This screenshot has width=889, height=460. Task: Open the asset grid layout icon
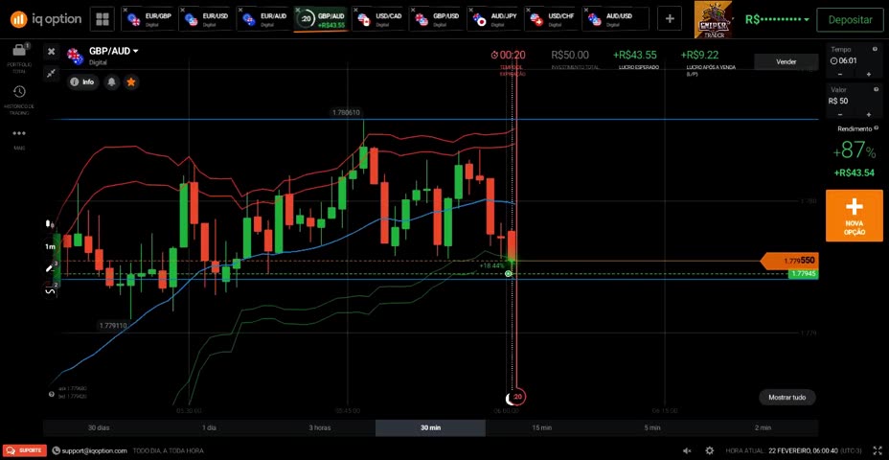tap(103, 19)
